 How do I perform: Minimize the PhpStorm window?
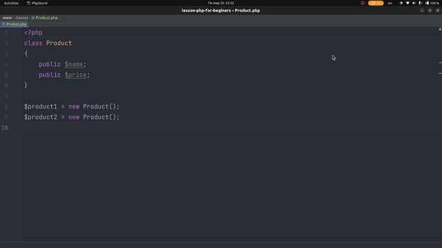[422, 10]
